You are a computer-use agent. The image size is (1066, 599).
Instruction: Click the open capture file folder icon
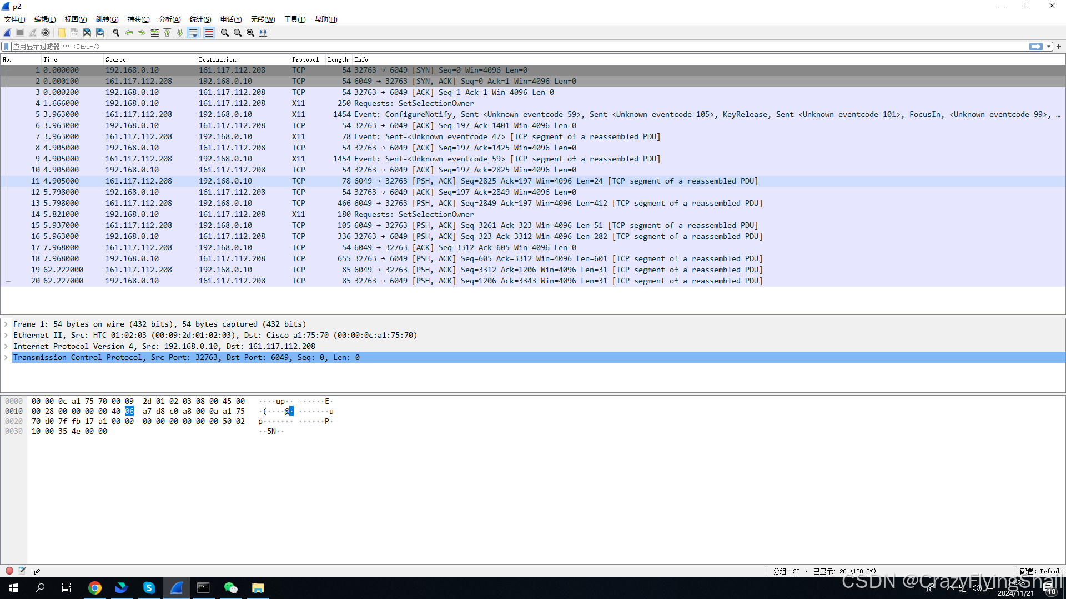point(62,33)
